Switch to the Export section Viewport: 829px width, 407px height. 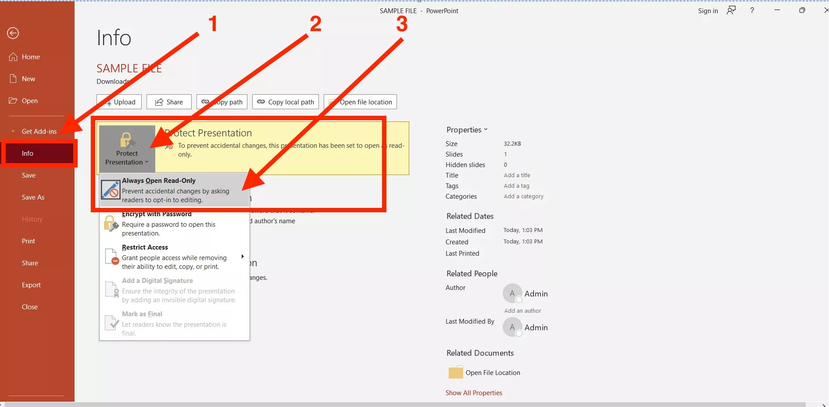pos(31,285)
